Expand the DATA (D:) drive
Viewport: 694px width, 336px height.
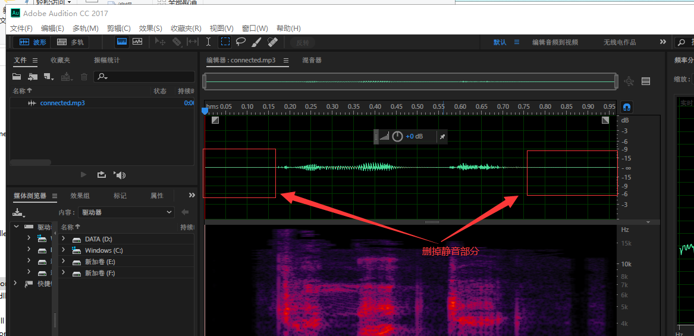coord(64,238)
